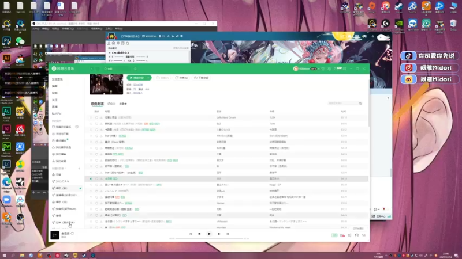Switch to the comments tab
462x259 pixels.
[x=111, y=104]
